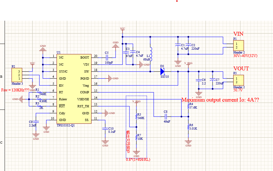Screen dimensions: 273x171
Task: Pick the C5 100pF capacitor symbol
Action: pos(107,58)
